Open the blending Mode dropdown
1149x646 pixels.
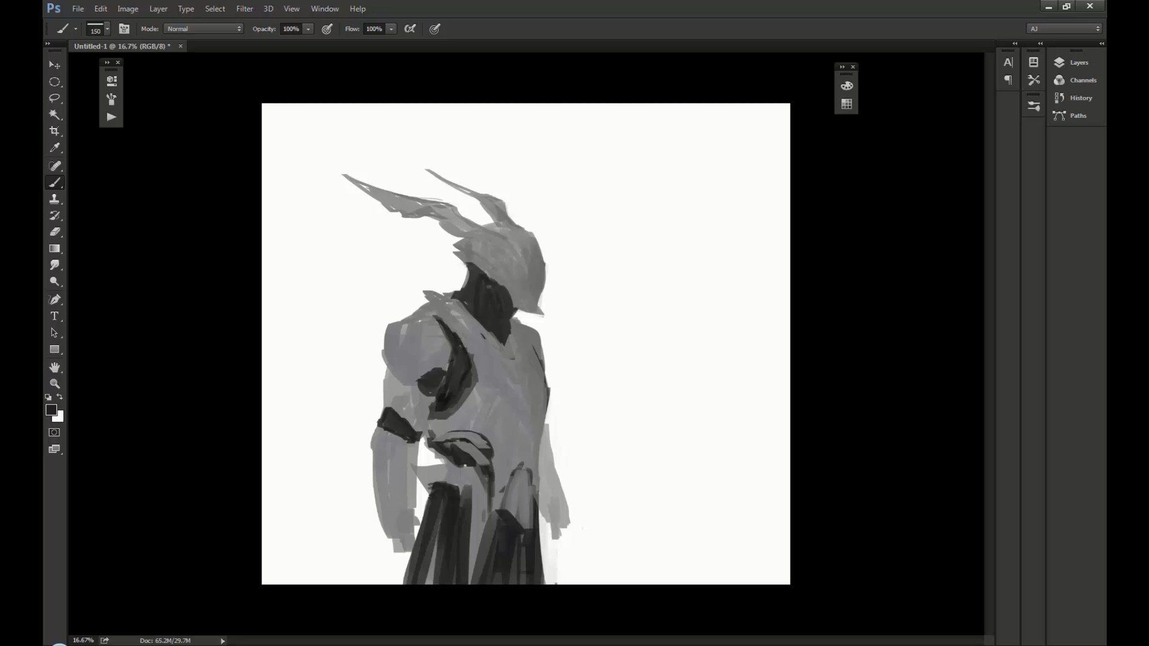pyautogui.click(x=203, y=29)
